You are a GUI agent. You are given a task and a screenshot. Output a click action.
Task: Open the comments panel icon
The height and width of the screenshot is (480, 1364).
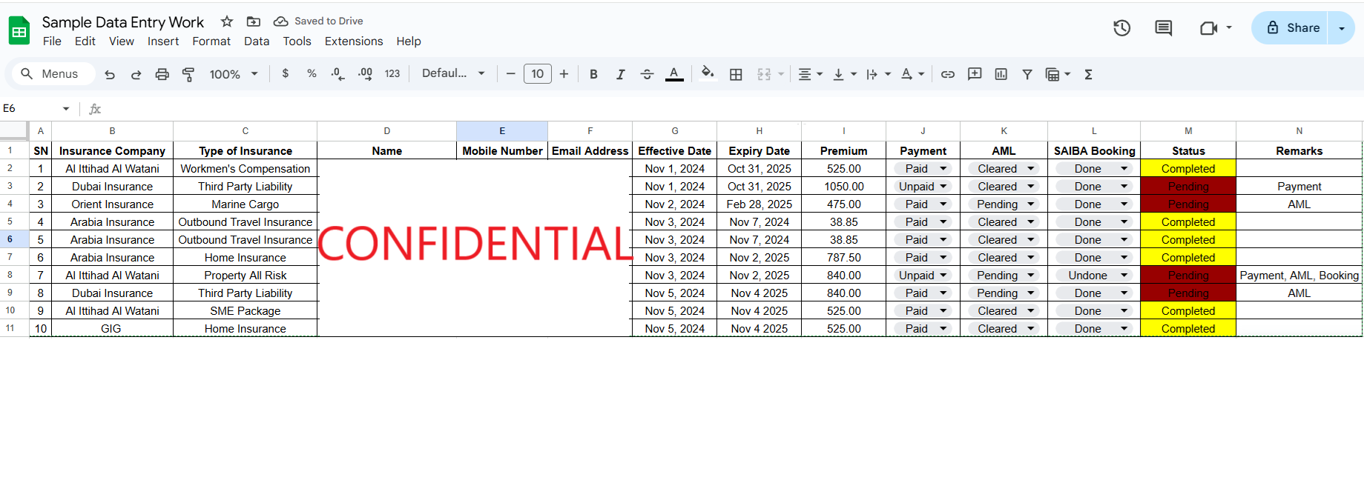[x=1163, y=28]
